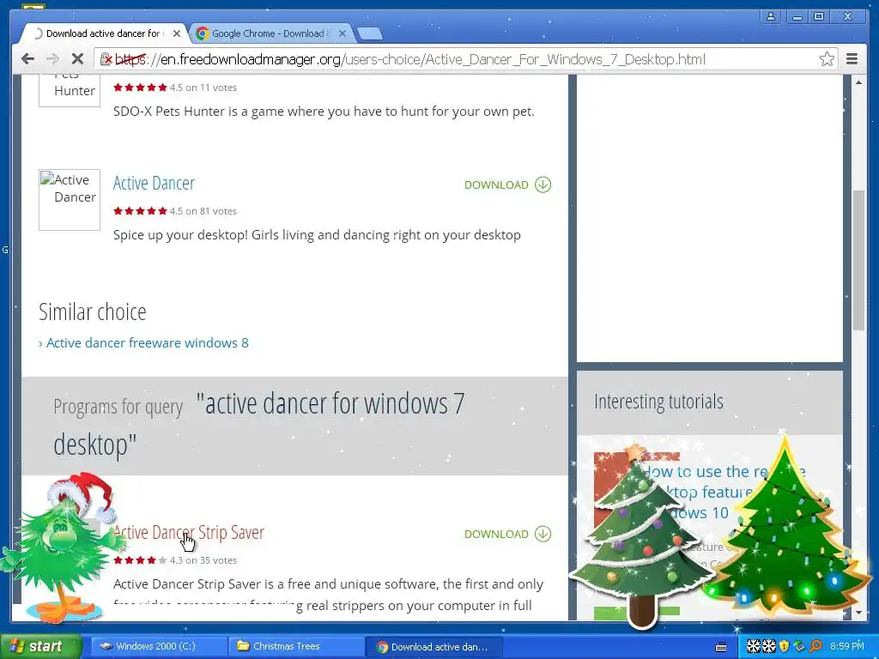Open the Chrome hamburger menu

click(x=852, y=59)
